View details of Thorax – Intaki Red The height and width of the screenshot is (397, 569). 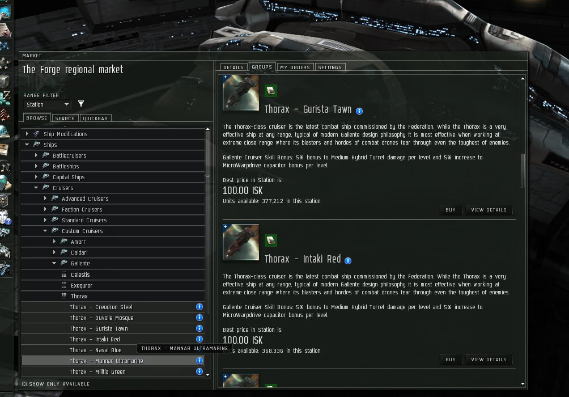(x=489, y=360)
